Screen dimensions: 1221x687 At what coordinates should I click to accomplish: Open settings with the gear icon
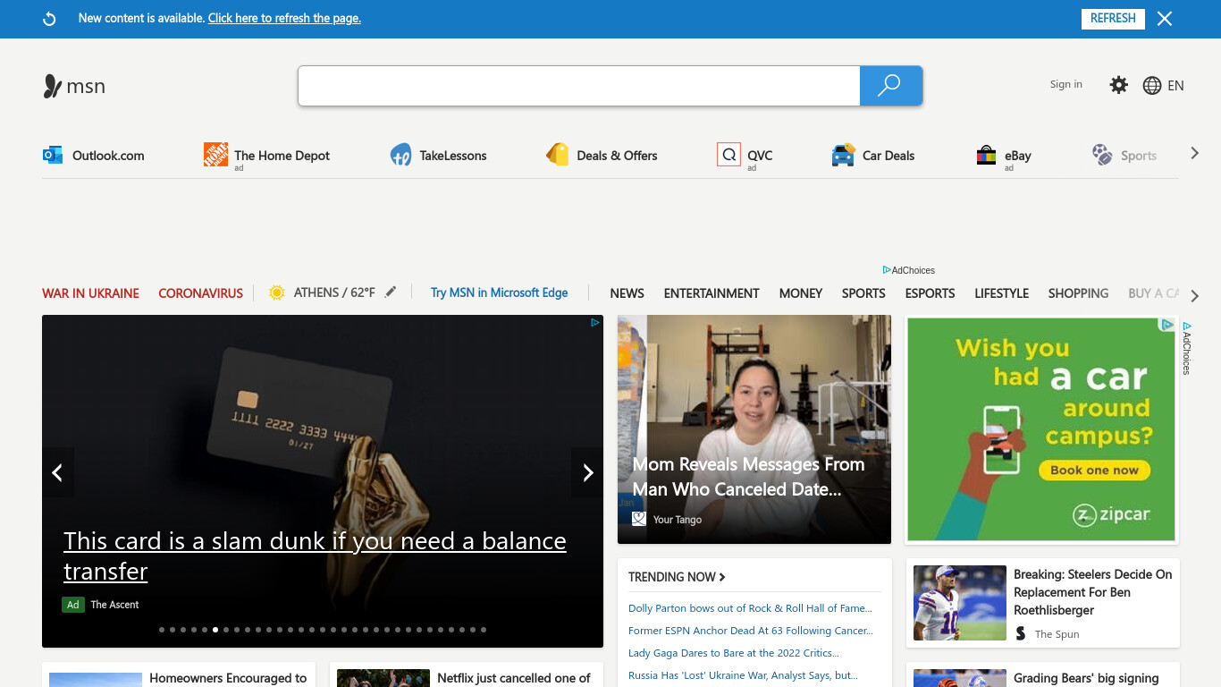[1118, 85]
